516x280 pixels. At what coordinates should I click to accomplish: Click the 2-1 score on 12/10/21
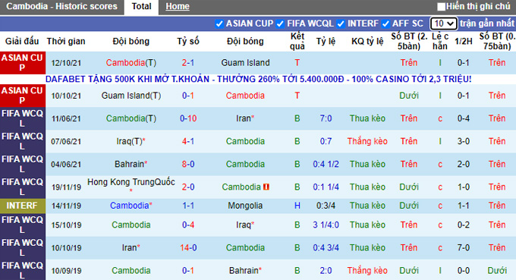(x=188, y=63)
